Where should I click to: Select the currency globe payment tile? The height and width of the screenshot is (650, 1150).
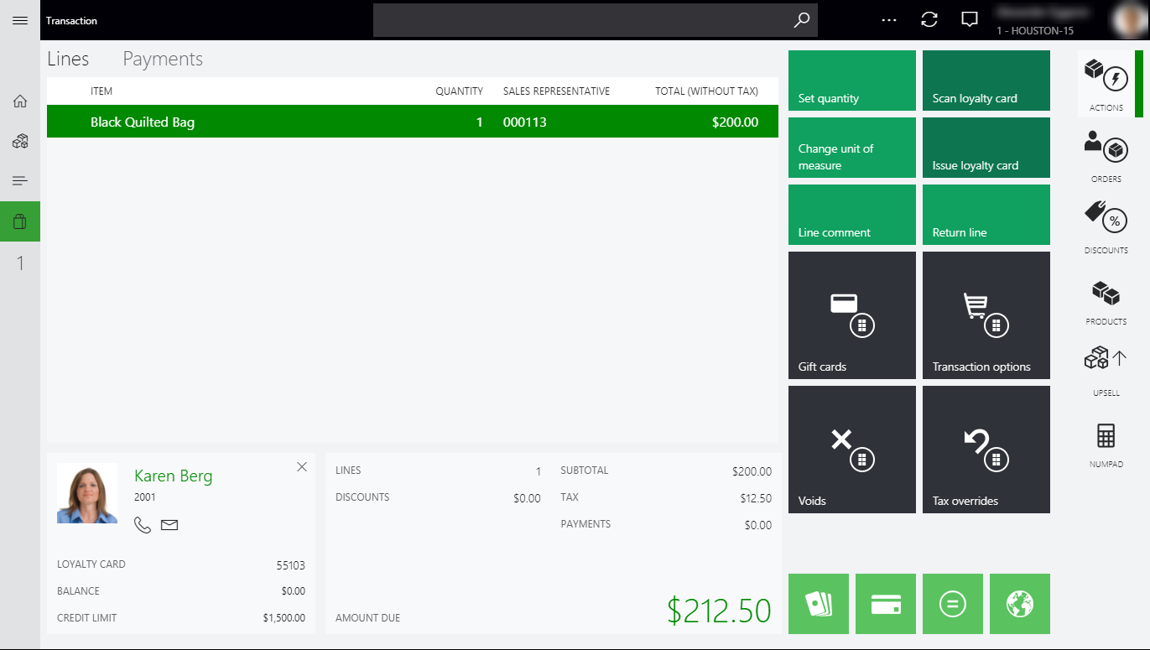click(1020, 603)
